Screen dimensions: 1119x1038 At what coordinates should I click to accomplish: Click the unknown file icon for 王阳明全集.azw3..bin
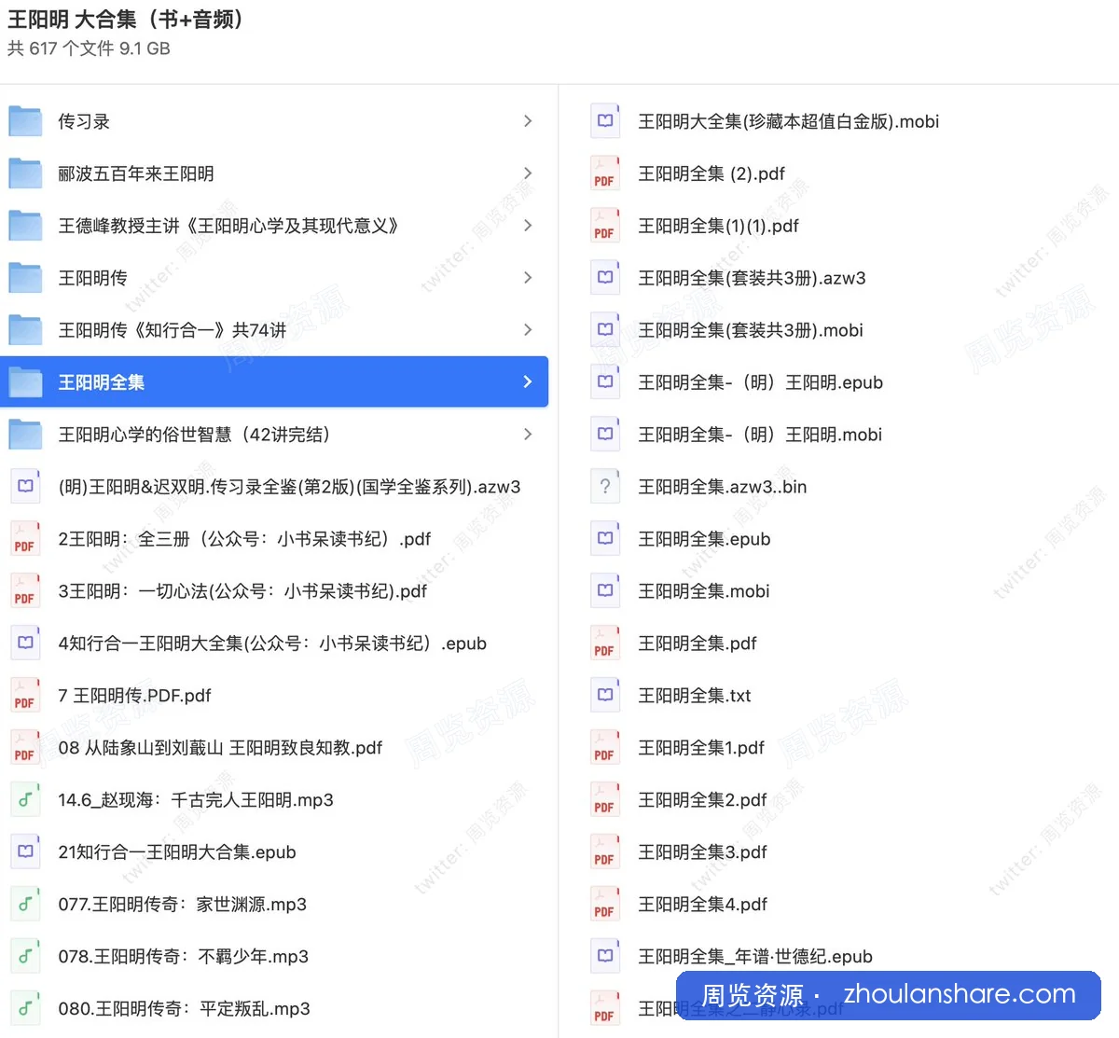(605, 487)
